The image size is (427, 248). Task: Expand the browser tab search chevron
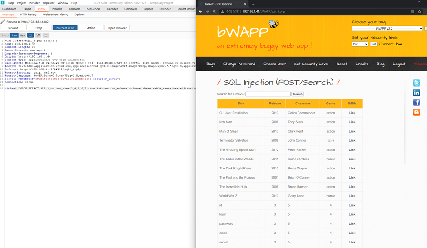pos(419,2)
